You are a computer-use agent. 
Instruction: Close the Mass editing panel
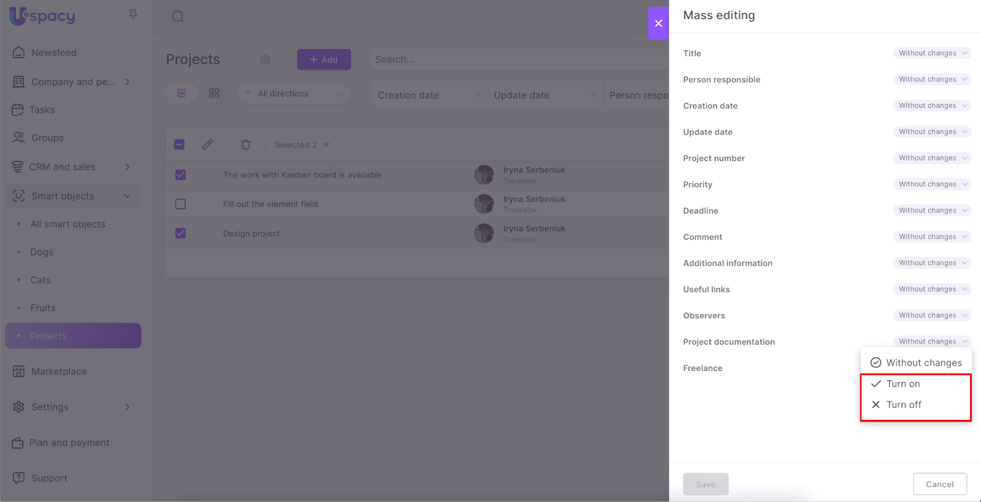click(x=658, y=23)
